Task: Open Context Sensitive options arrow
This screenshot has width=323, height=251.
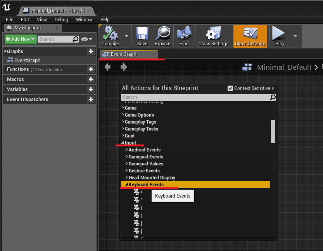Action: [273, 88]
